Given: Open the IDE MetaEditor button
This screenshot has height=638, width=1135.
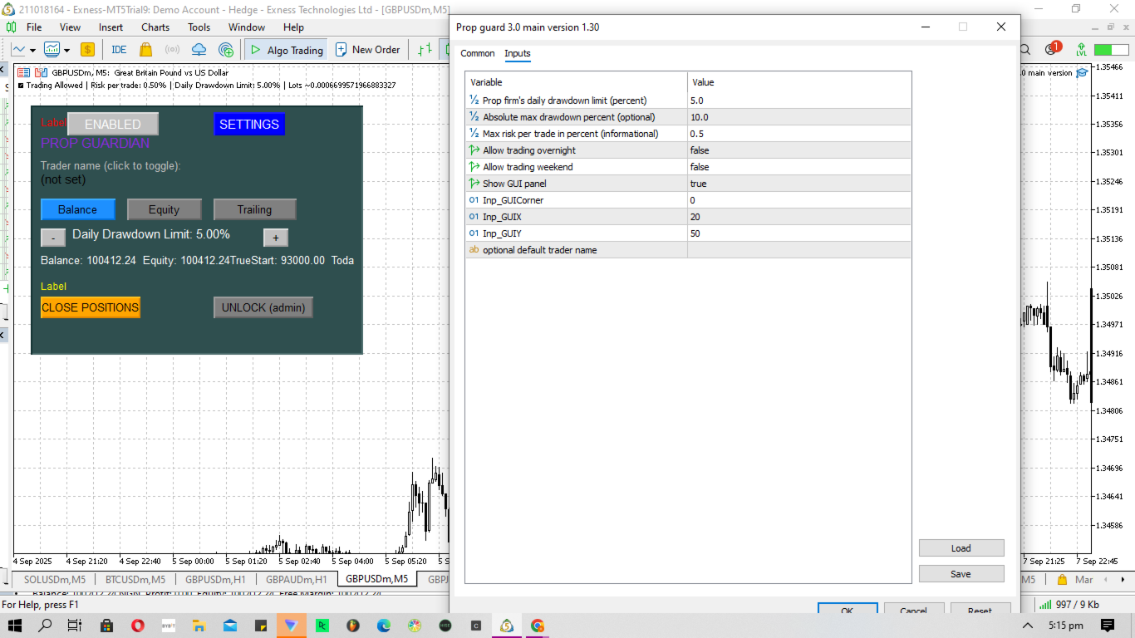Looking at the screenshot, I should (x=119, y=50).
